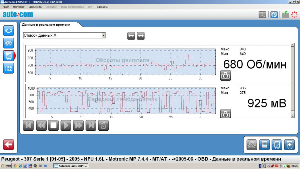Open the grayed OBD function icon

coord(262,15)
